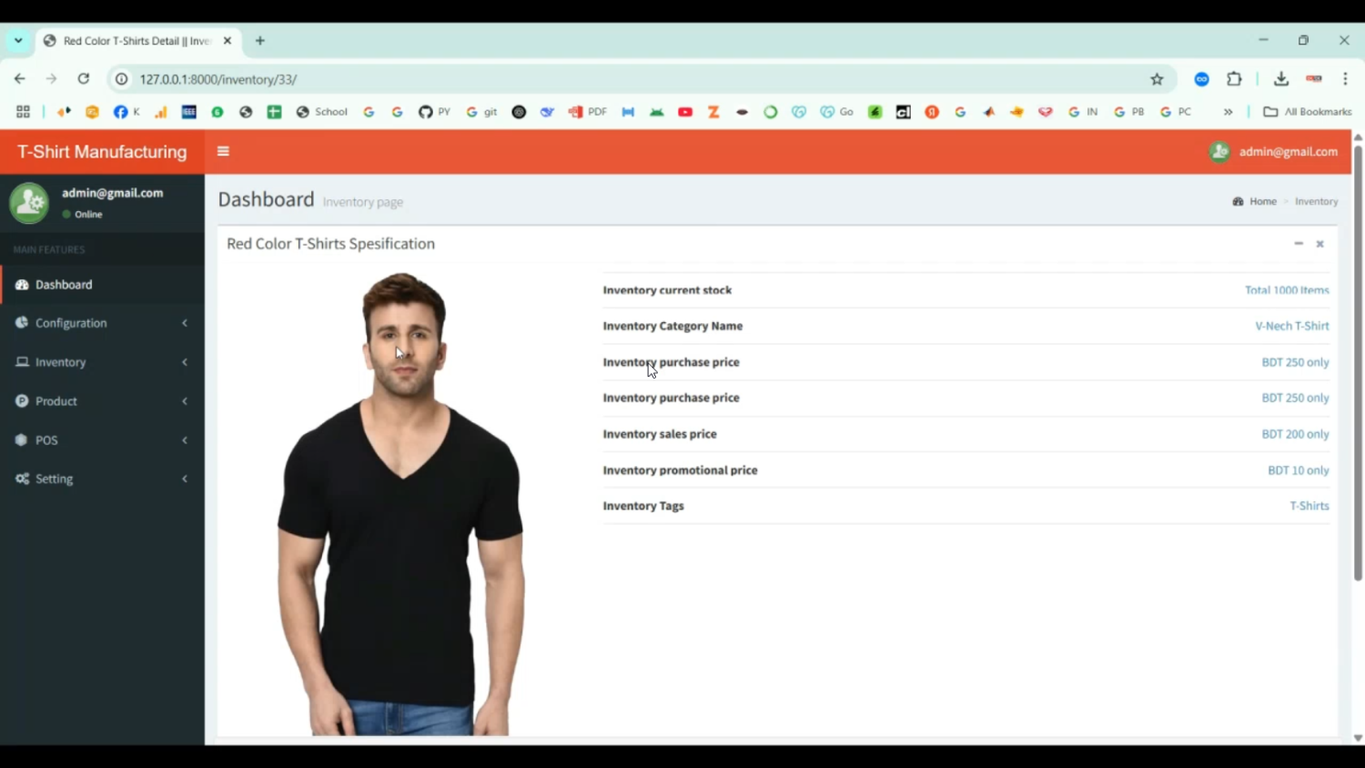This screenshot has width=1365, height=768.
Task: Open the admin@gmail.com user menu in header
Action: coord(1273,152)
